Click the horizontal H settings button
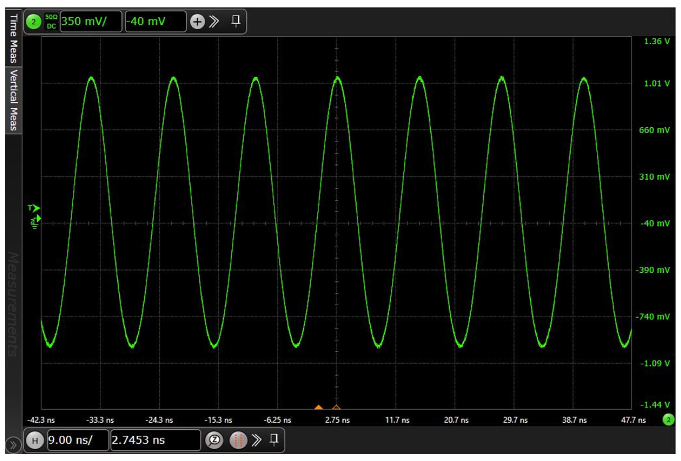This screenshot has height=461, width=681. 35,440
